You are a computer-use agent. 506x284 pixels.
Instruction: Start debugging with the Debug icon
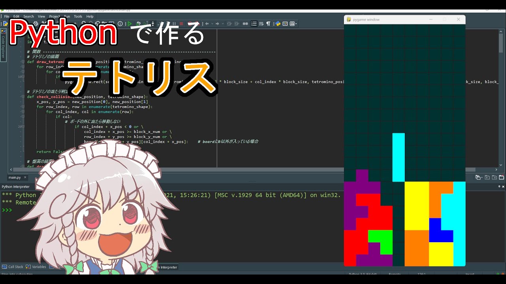click(138, 24)
